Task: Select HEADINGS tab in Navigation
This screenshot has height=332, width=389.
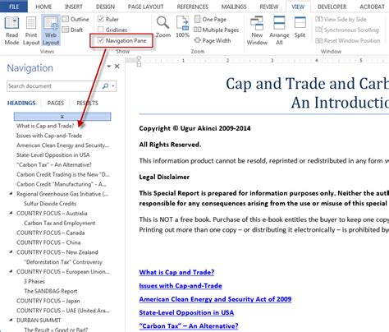Action: coord(21,103)
